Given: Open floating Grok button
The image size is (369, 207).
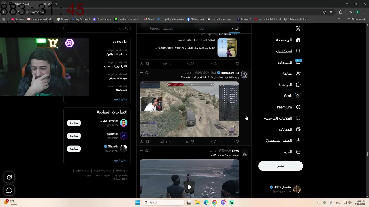Looking at the screenshot, I should coord(9,177).
